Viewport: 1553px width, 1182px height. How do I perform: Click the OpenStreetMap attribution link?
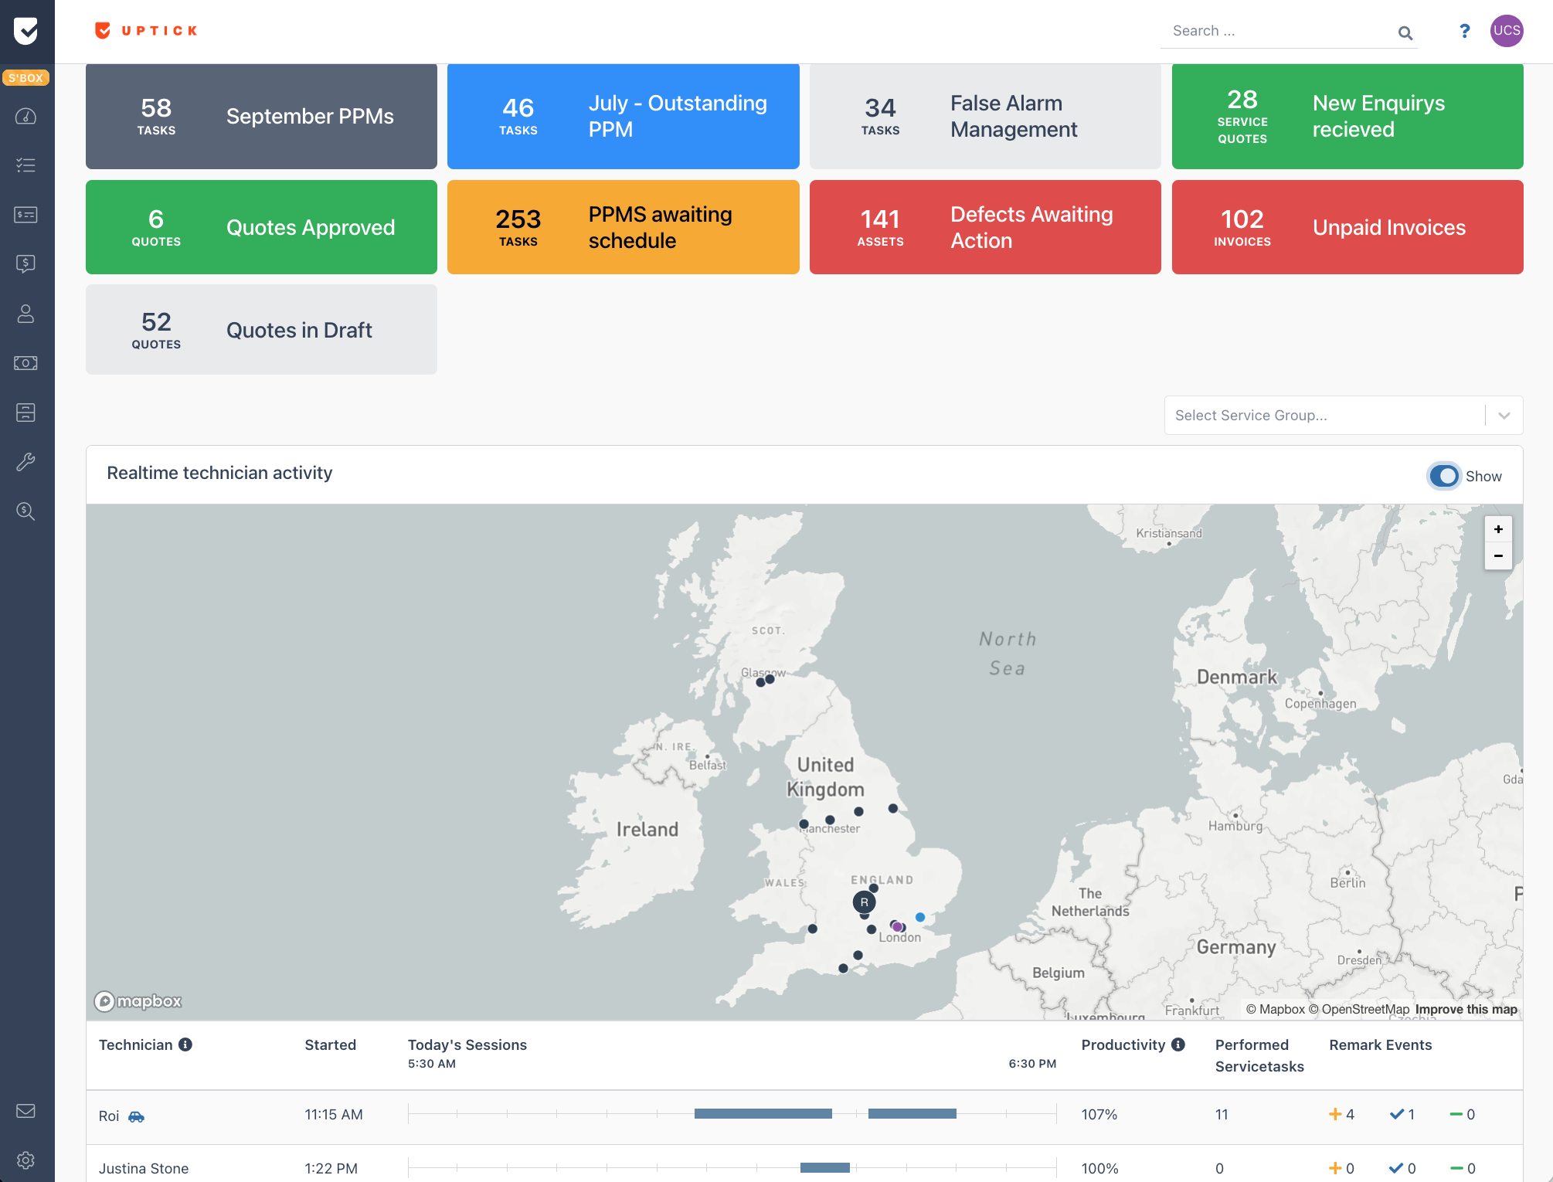pos(1358,1009)
